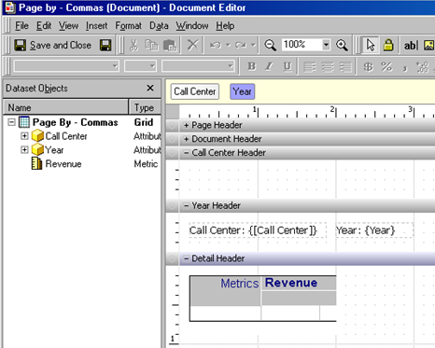
Task: Click the Redo arrow icon
Action: tap(241, 46)
